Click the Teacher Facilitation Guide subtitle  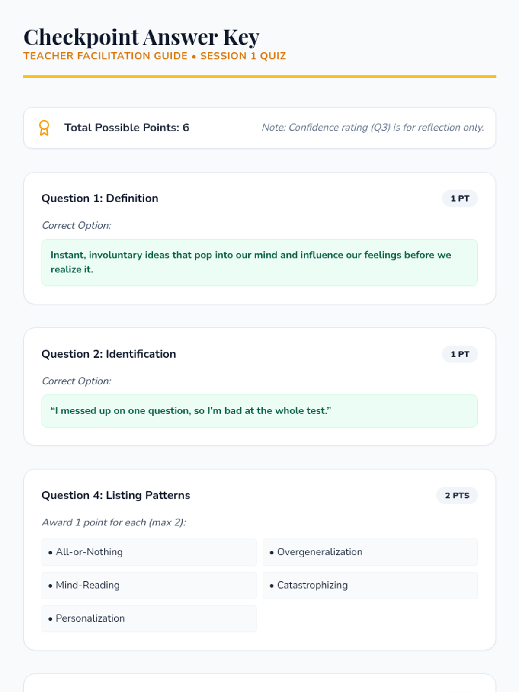154,56
